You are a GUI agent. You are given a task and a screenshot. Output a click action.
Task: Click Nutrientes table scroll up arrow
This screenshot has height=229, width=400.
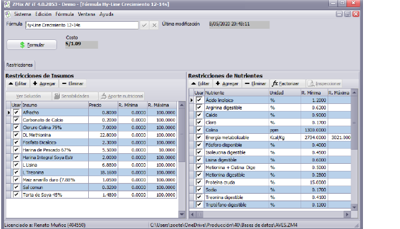coord(354,92)
